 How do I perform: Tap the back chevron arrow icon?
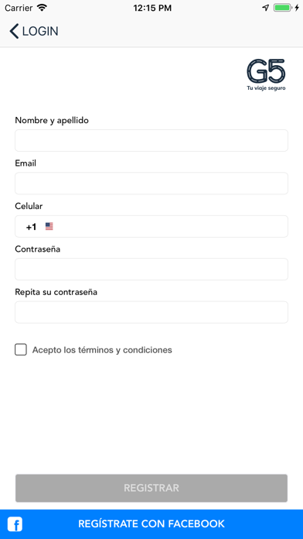(x=14, y=31)
